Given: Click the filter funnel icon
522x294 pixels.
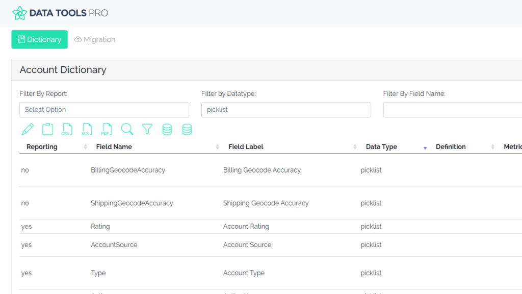Looking at the screenshot, I should click(147, 129).
